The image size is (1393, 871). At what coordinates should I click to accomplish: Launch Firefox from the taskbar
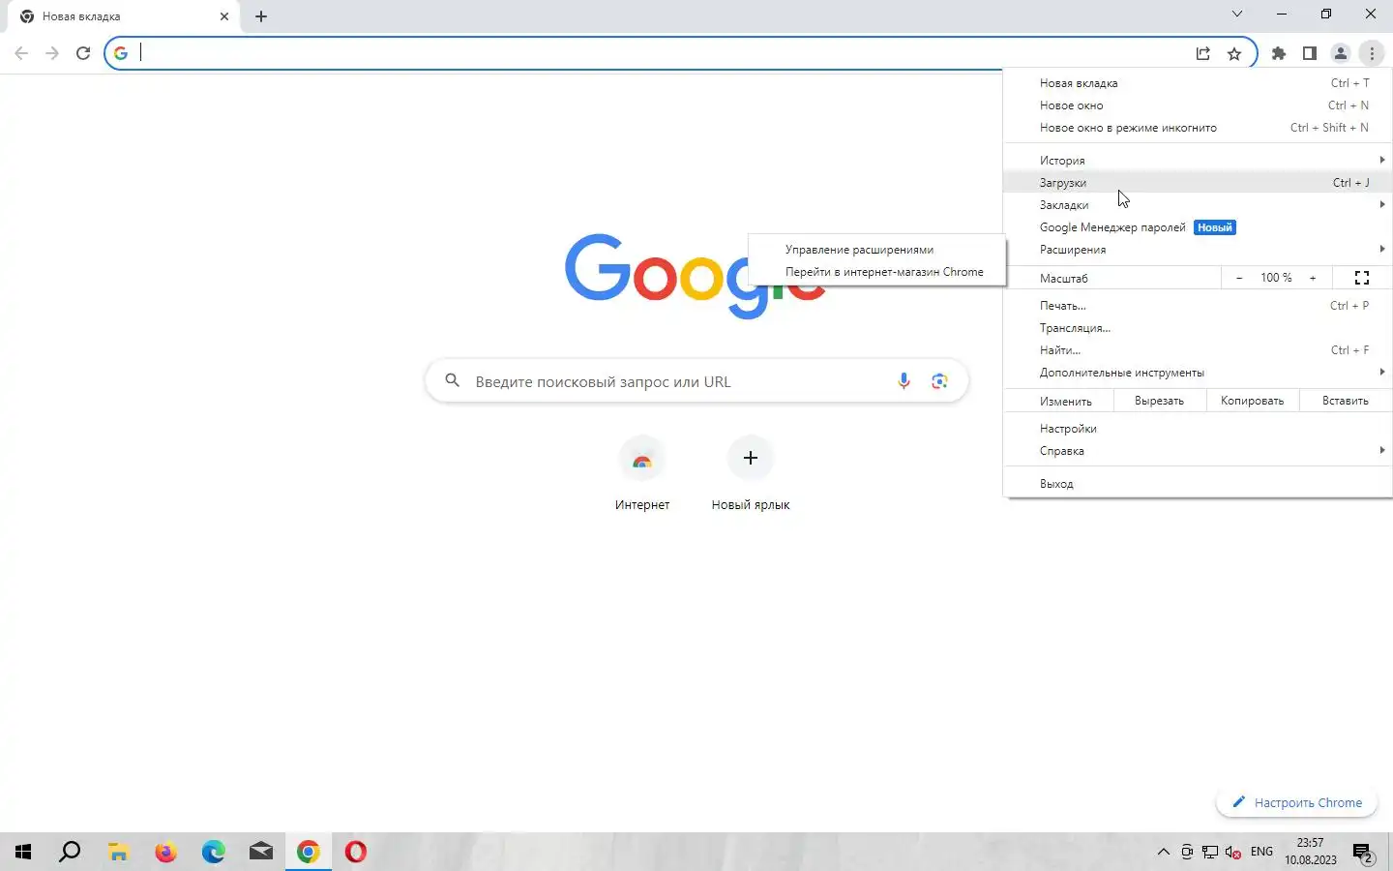coord(165,852)
